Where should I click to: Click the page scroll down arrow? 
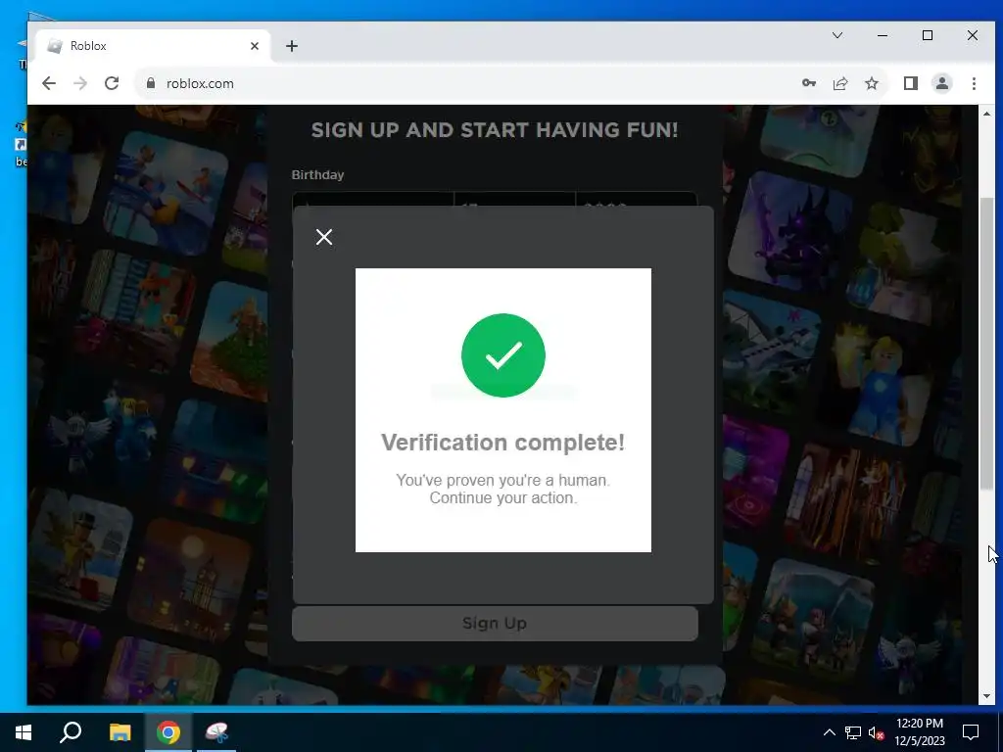(x=986, y=696)
